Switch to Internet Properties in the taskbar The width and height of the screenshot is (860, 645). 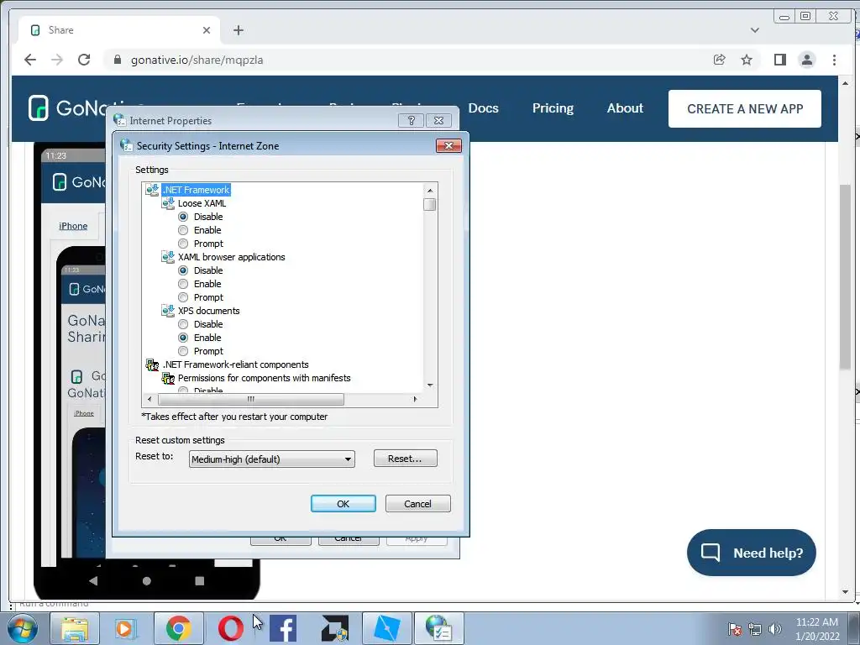438,628
